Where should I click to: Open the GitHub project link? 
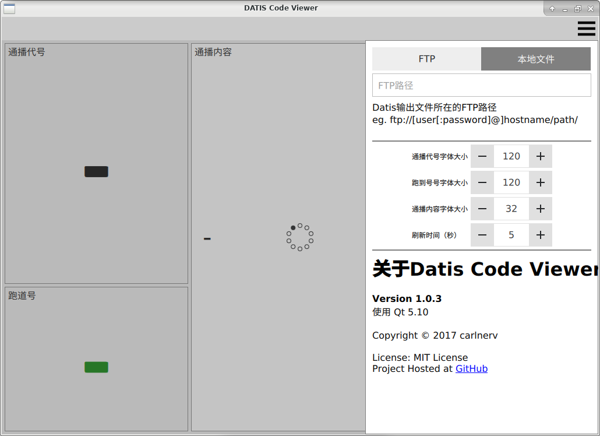click(x=471, y=369)
